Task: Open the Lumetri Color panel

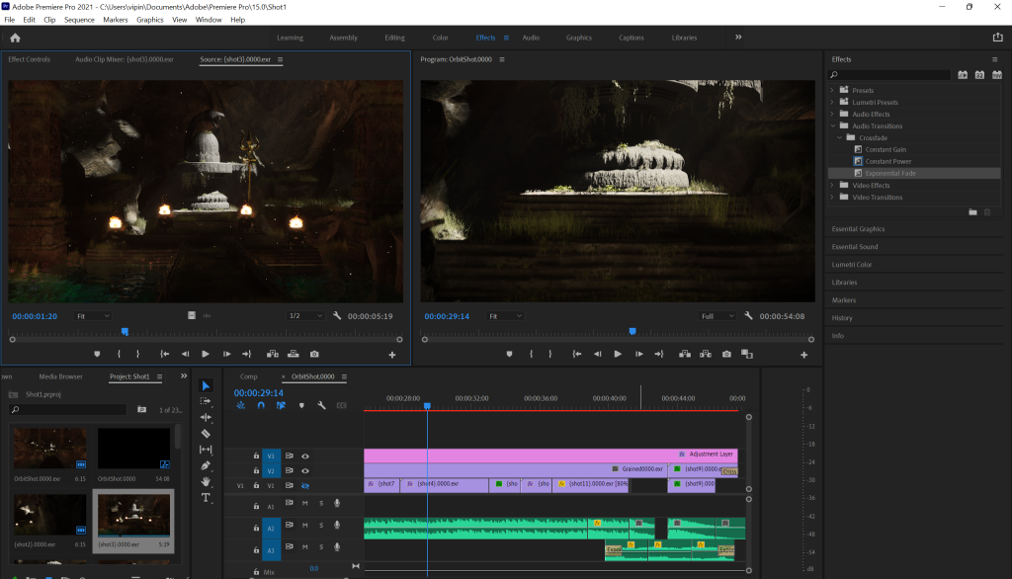Action: (x=852, y=265)
